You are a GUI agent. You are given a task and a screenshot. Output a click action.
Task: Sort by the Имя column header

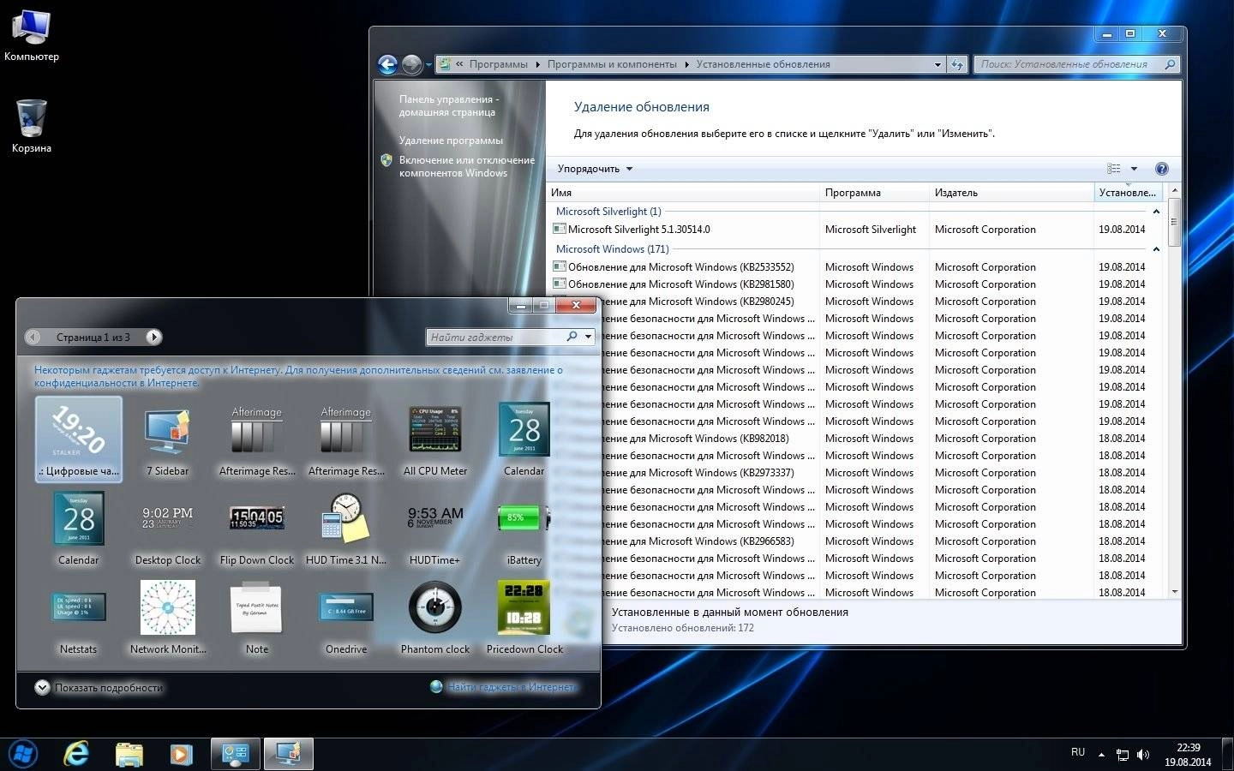[683, 193]
